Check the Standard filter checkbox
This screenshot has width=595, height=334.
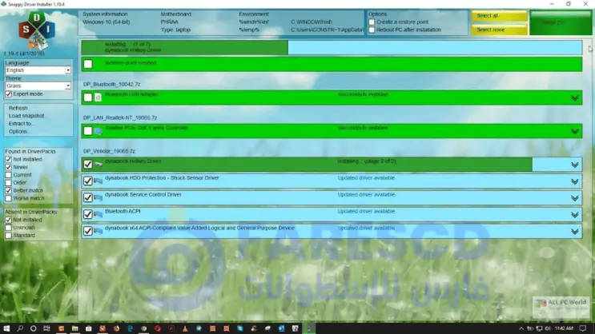coord(8,235)
